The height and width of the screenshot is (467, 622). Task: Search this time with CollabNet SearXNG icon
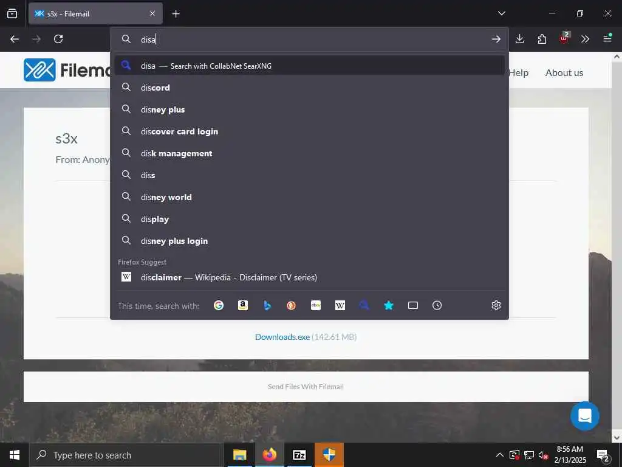[x=364, y=305]
